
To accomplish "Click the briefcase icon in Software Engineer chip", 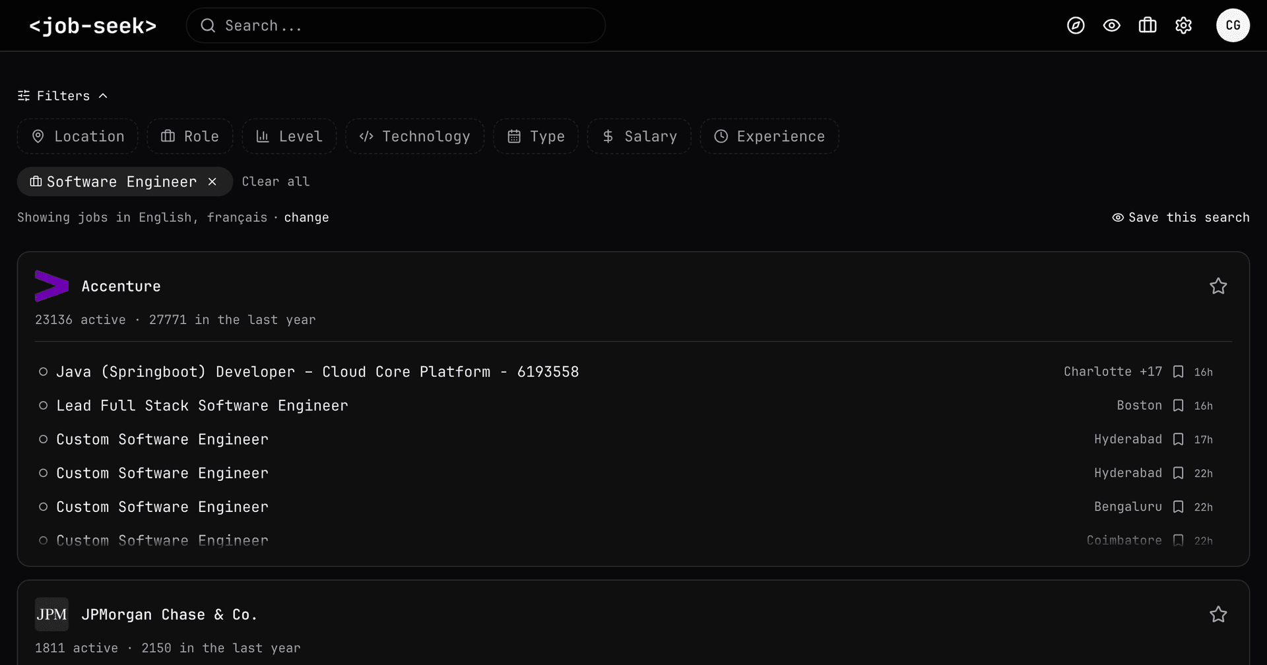I will (36, 181).
